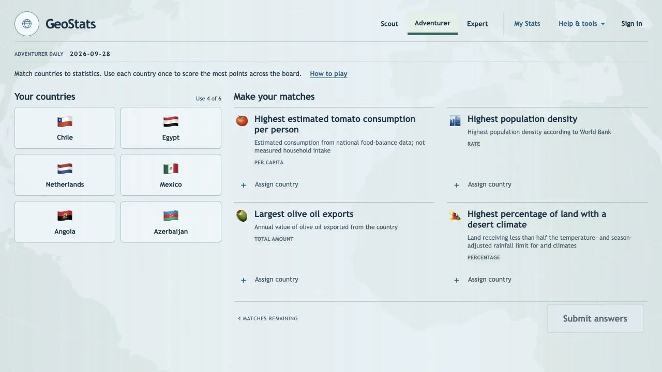Screen dimensions: 662x372
Task: Click plus icon under tomato consumption
Action: 244,185
